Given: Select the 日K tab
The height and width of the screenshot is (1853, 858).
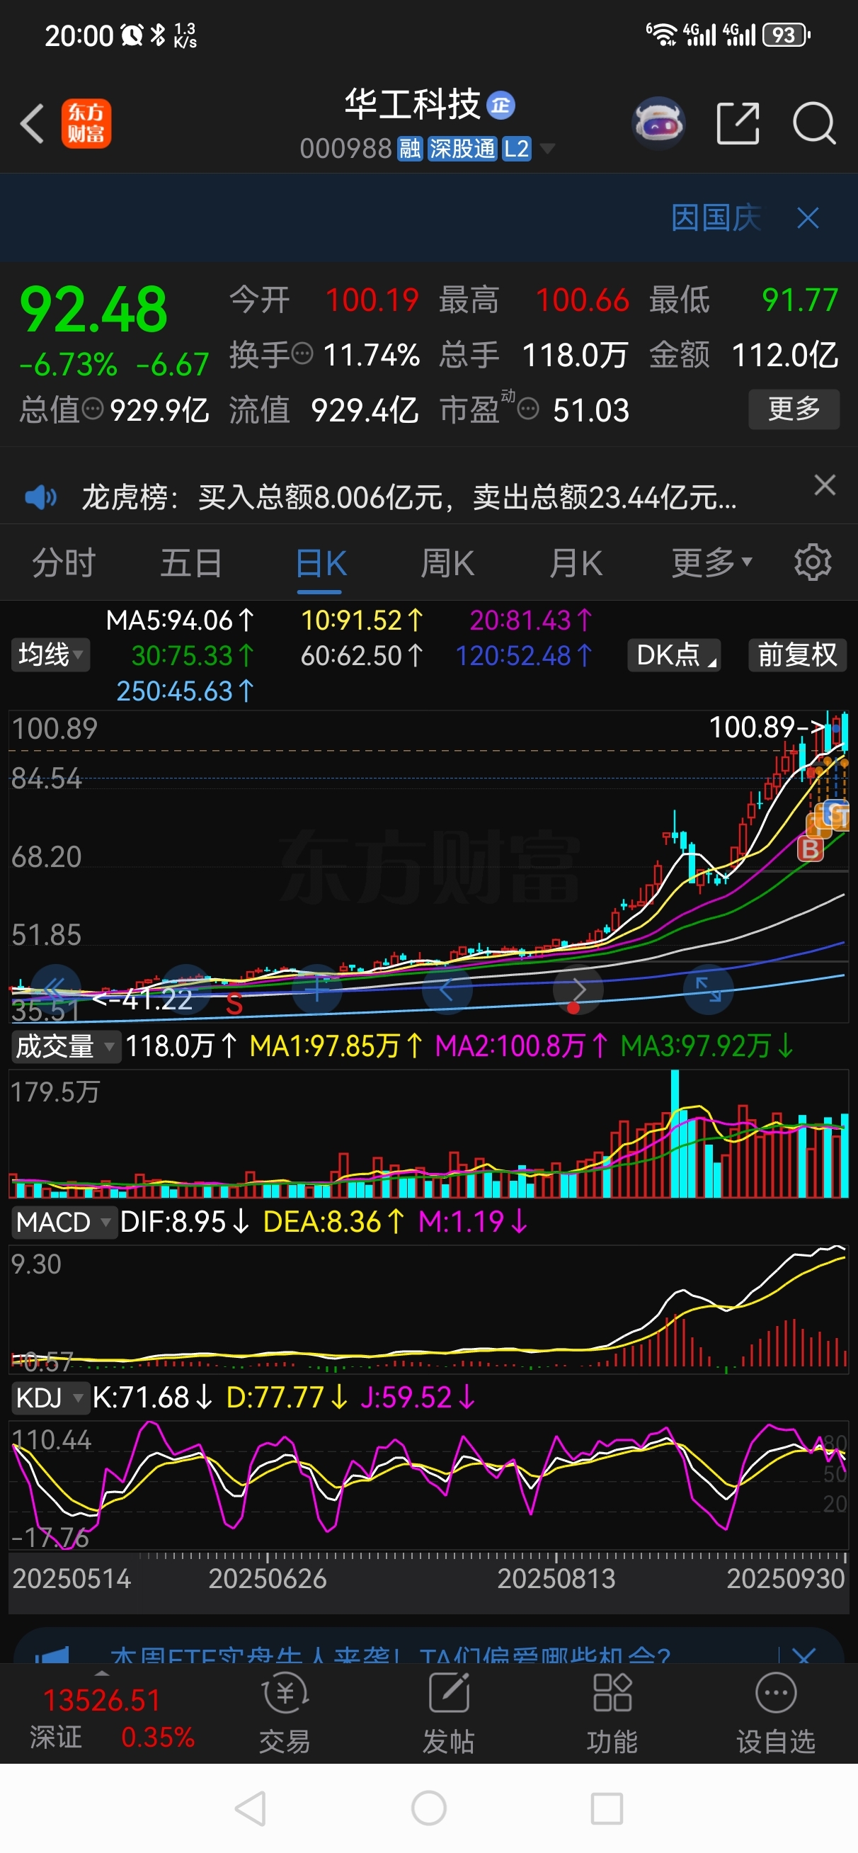Looking at the screenshot, I should click(321, 563).
